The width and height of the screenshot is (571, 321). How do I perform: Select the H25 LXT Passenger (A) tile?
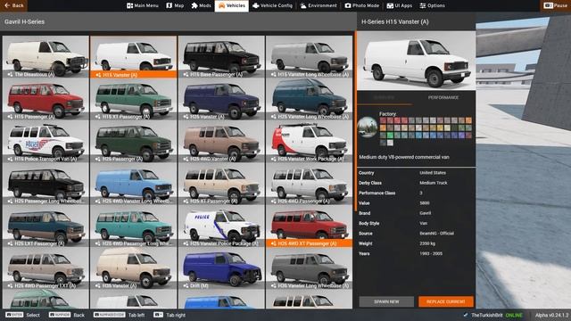coord(46,226)
